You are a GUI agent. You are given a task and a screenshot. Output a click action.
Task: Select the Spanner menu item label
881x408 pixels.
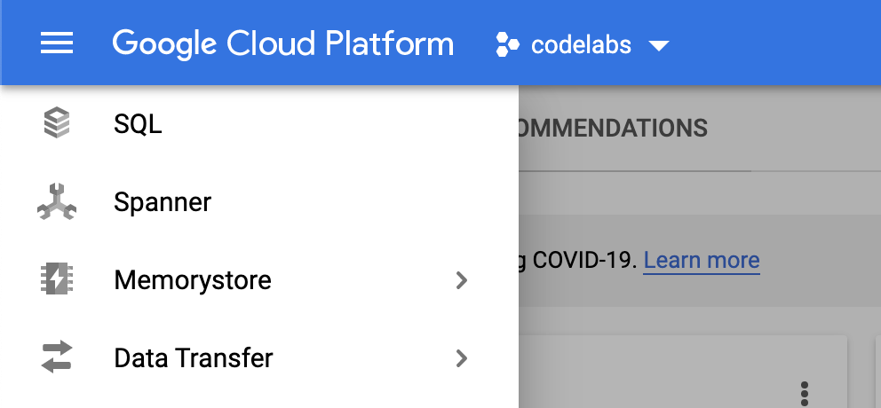[163, 202]
